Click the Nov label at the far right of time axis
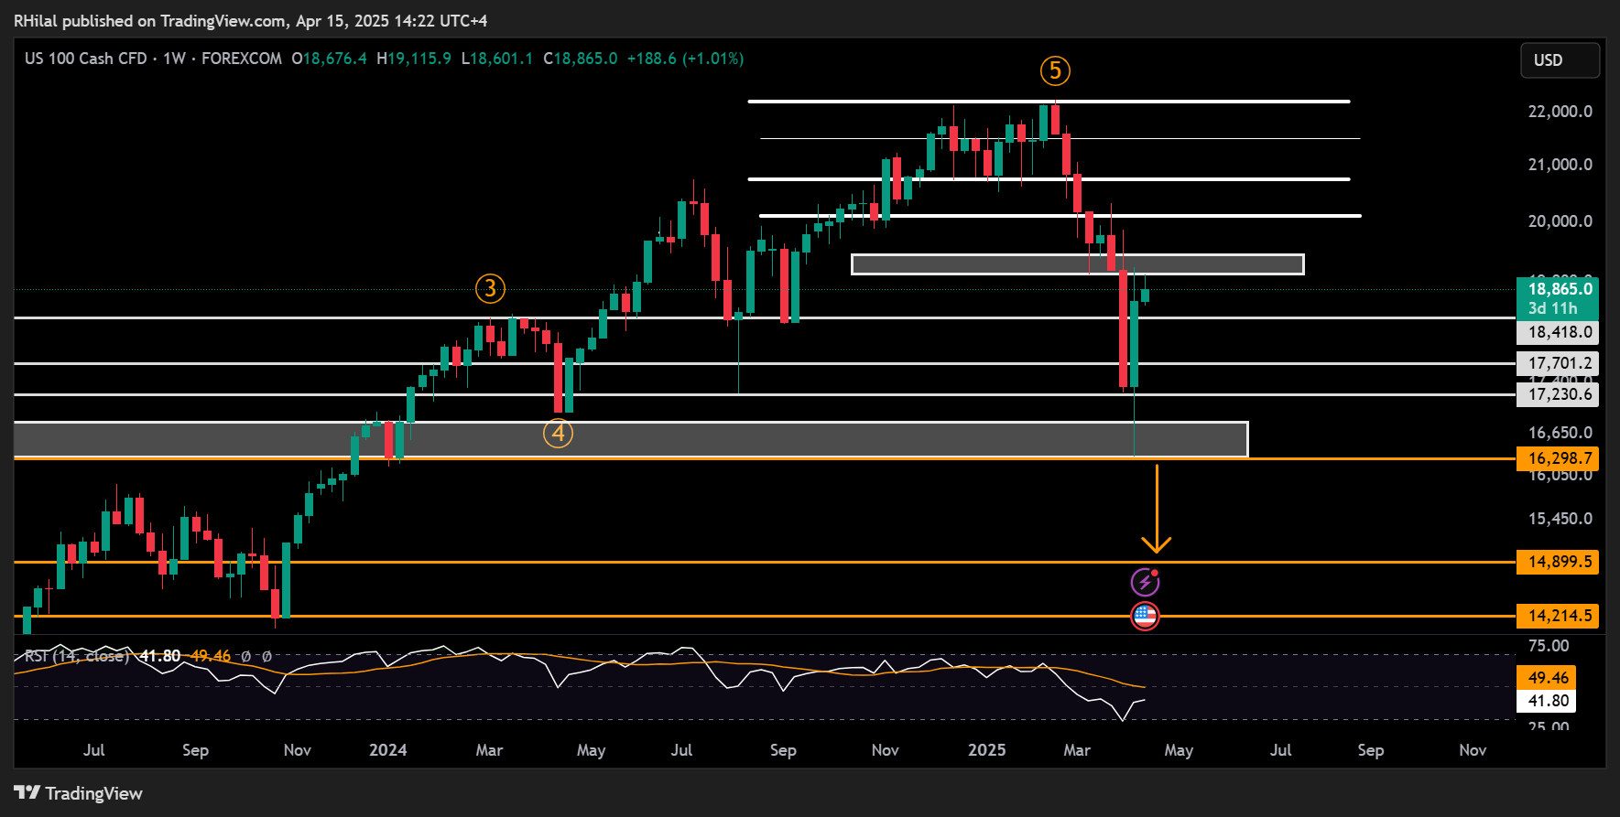Image resolution: width=1620 pixels, height=817 pixels. (x=1473, y=750)
